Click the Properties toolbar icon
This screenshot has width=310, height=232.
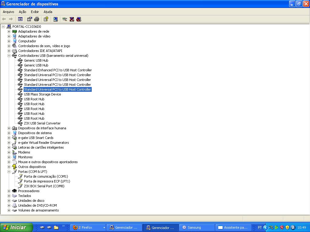[x=29, y=19]
